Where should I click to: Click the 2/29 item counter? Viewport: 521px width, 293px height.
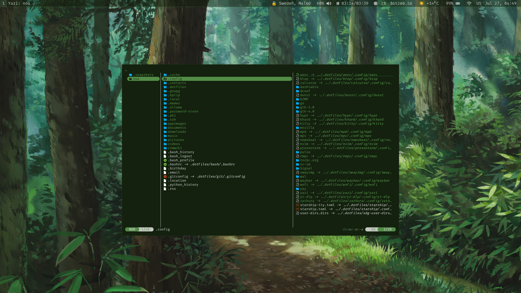(387, 230)
